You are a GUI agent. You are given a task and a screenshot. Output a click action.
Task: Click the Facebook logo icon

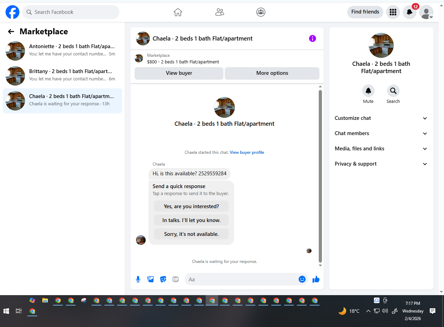[12, 12]
